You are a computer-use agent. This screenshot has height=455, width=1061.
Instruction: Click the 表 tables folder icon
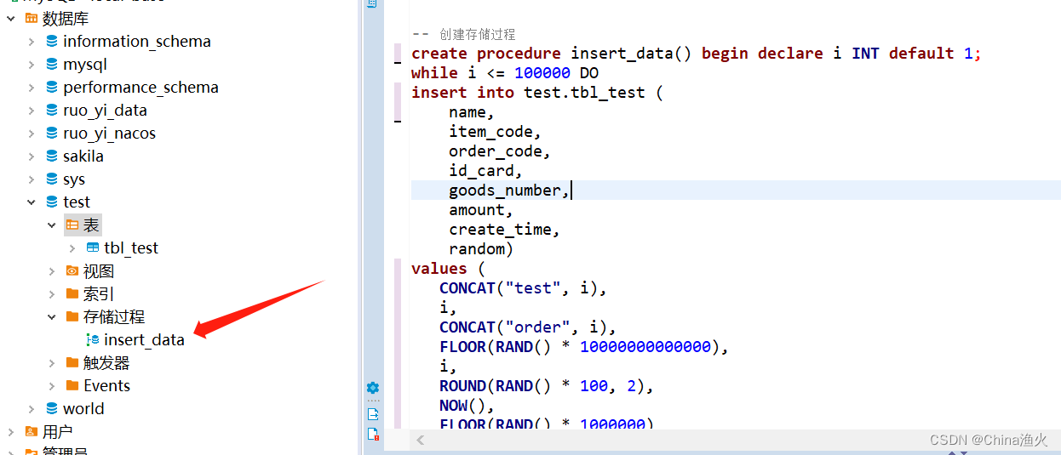coord(72,225)
